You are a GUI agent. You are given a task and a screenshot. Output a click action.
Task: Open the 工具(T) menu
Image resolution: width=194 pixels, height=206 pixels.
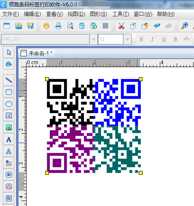[121, 14]
